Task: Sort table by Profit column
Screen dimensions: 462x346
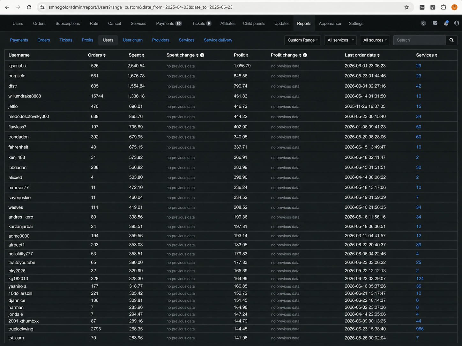Action: (x=241, y=55)
